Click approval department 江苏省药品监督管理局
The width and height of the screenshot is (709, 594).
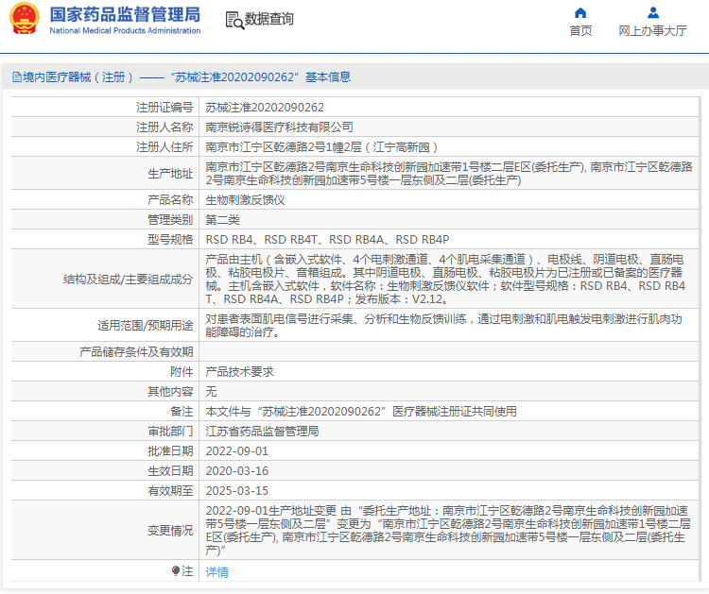(262, 431)
